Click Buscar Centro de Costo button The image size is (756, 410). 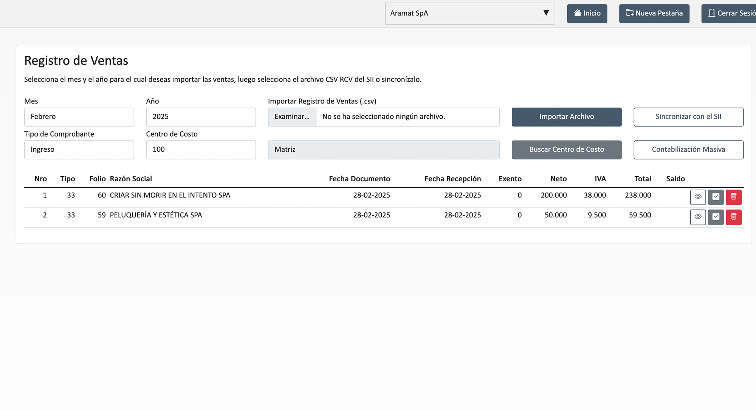click(x=566, y=150)
